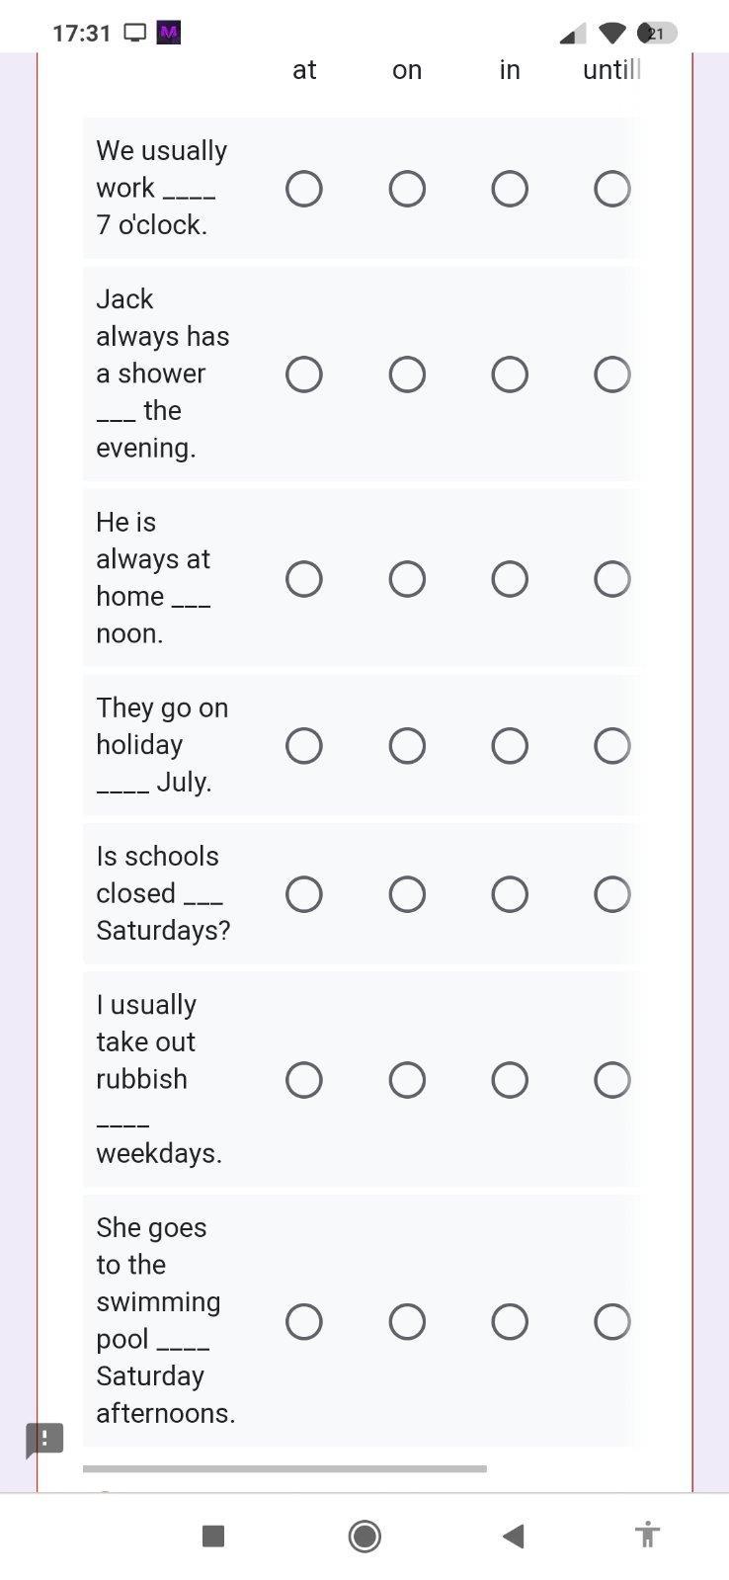Choose "in" for Jack's evening shower sentence
The image size is (729, 1580).
pos(510,374)
